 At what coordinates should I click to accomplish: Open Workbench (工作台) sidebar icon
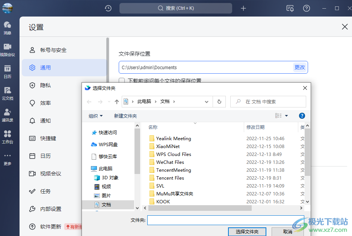8,137
